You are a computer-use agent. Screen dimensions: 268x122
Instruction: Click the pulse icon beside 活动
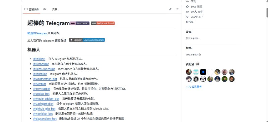[188, 1]
